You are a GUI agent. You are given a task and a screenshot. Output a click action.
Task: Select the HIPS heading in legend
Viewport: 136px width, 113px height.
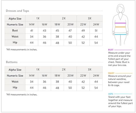tap(111, 94)
